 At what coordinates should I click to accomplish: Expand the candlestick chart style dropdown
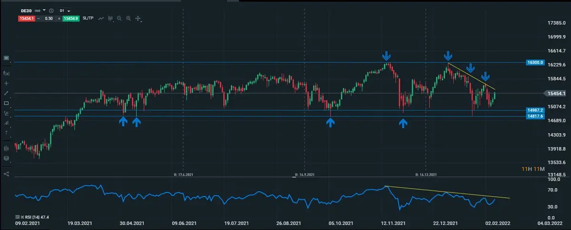click(110, 19)
